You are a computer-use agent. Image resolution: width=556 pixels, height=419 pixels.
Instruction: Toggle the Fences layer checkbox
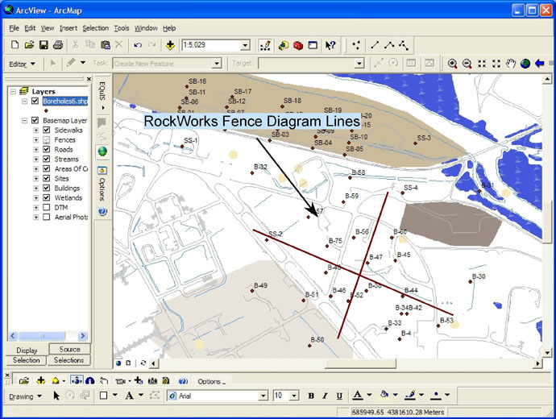click(x=47, y=139)
